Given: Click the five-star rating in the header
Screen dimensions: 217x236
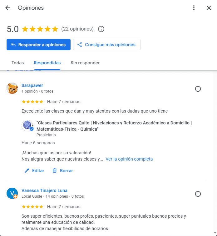Looking at the screenshot, I should point(40,29).
